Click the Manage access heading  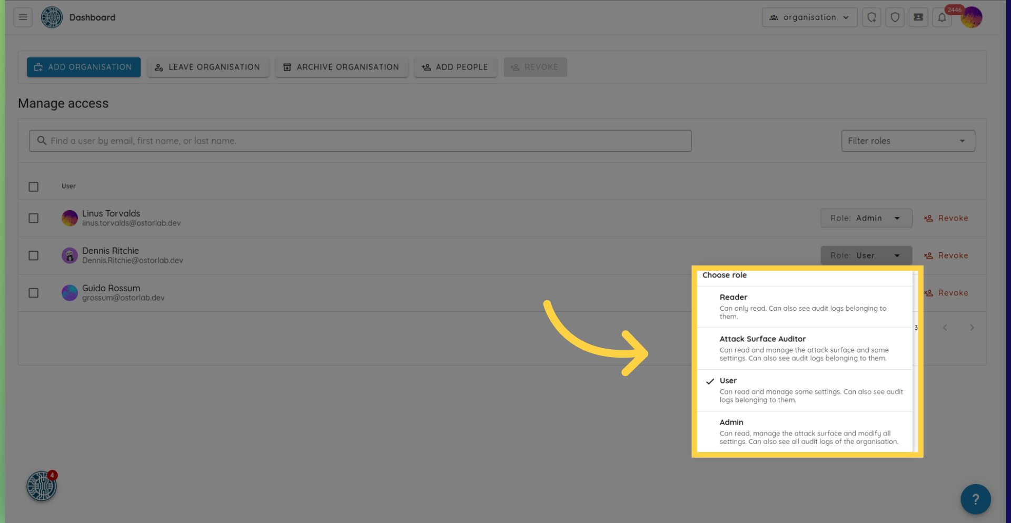coord(63,103)
